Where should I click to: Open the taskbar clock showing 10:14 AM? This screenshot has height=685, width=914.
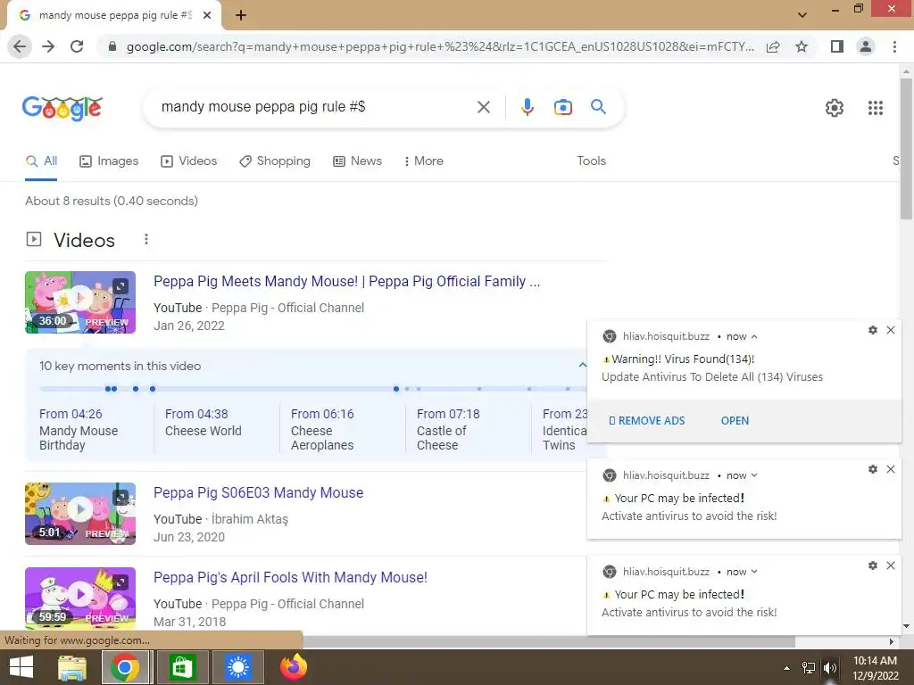[x=875, y=668]
